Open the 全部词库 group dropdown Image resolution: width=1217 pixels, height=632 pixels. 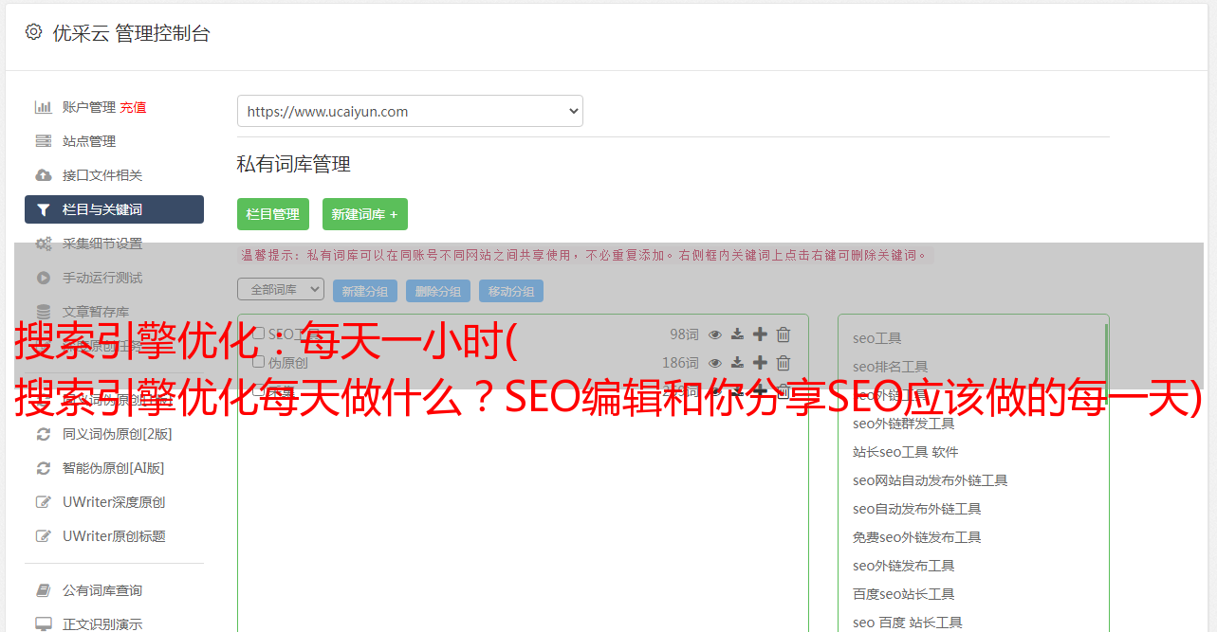pos(281,289)
